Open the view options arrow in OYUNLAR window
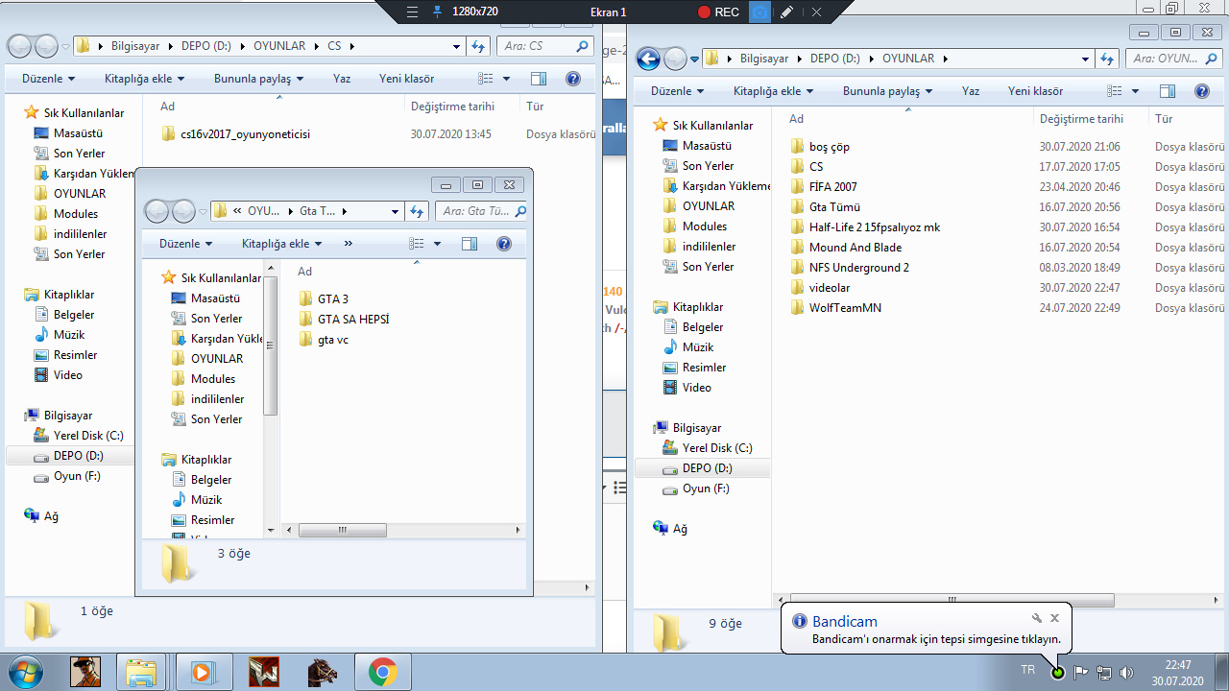1229x691 pixels. click(x=1135, y=91)
